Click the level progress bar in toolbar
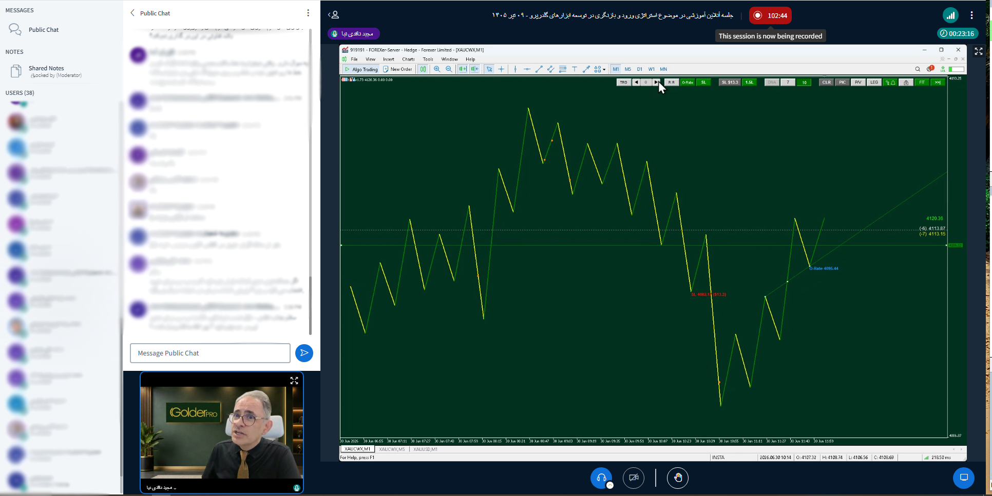This screenshot has height=496, width=992. (x=956, y=69)
